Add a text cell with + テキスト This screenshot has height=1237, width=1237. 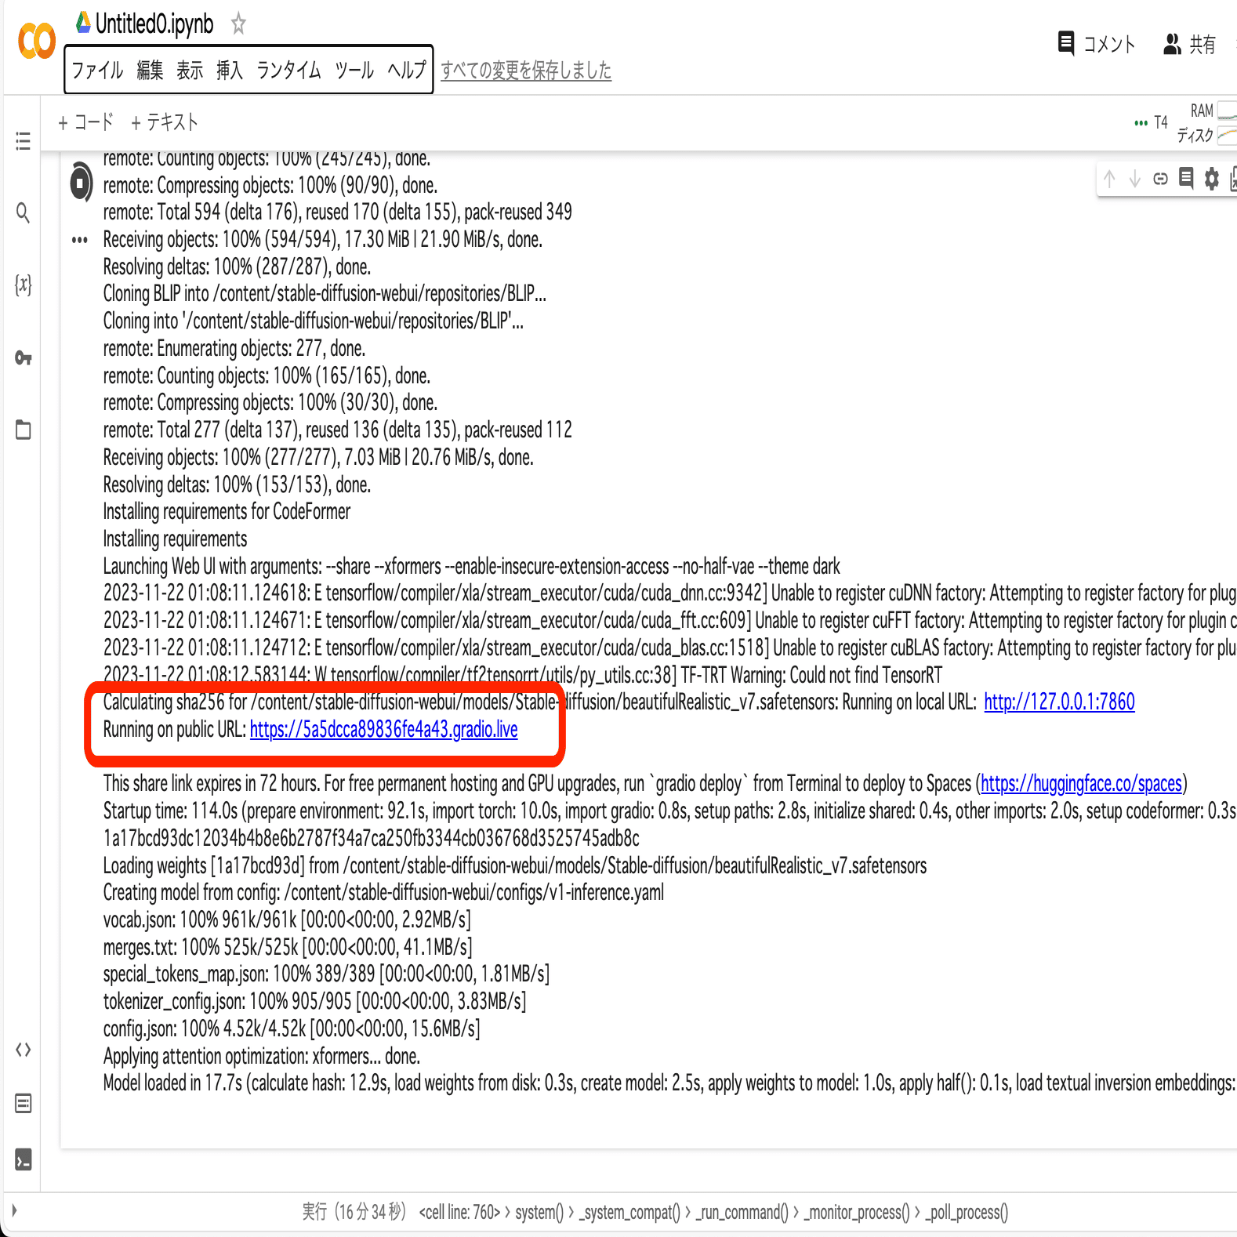[x=164, y=122]
